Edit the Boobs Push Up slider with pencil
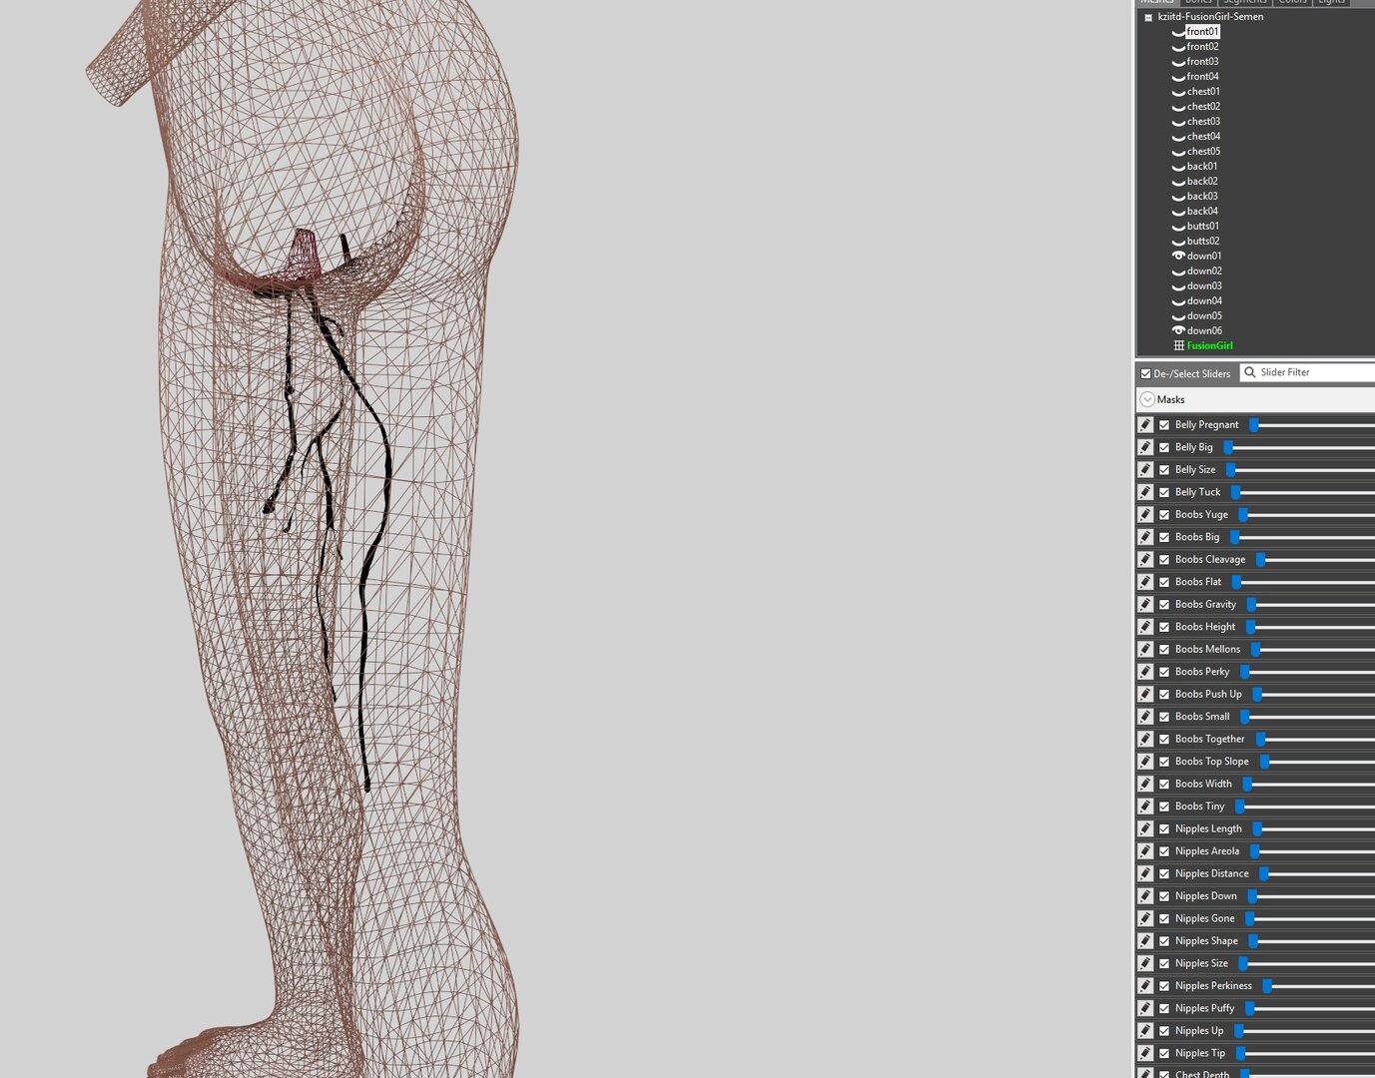This screenshot has width=1375, height=1078. (x=1145, y=695)
